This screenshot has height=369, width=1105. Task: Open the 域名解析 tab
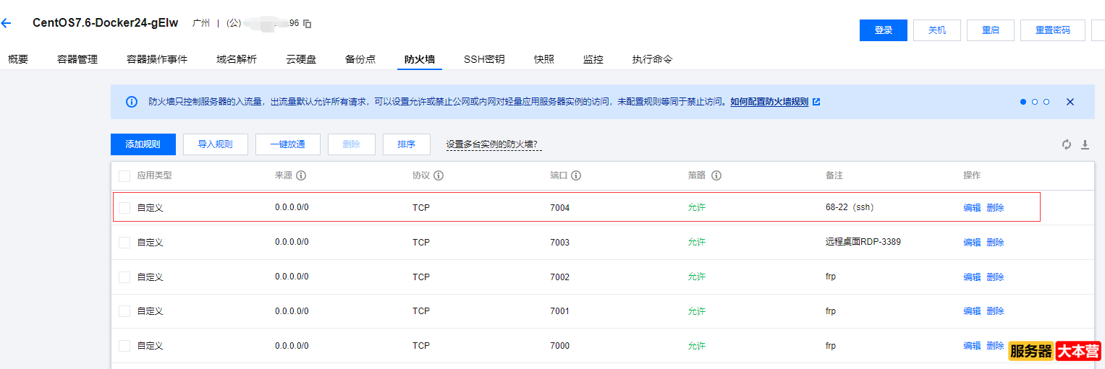tap(237, 59)
